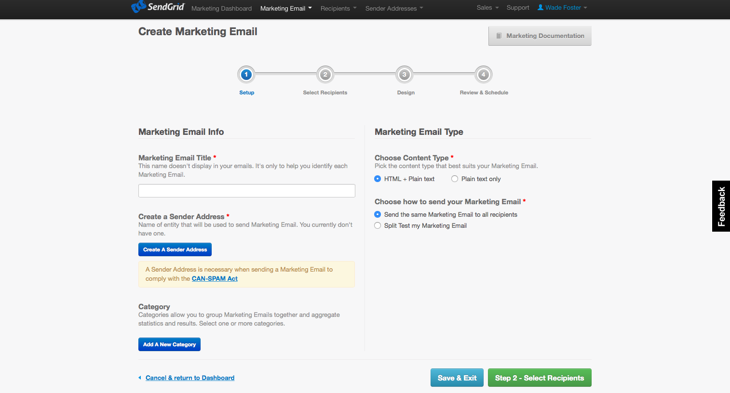Click the Select Recipients step label
The image size is (730, 393).
[325, 92]
